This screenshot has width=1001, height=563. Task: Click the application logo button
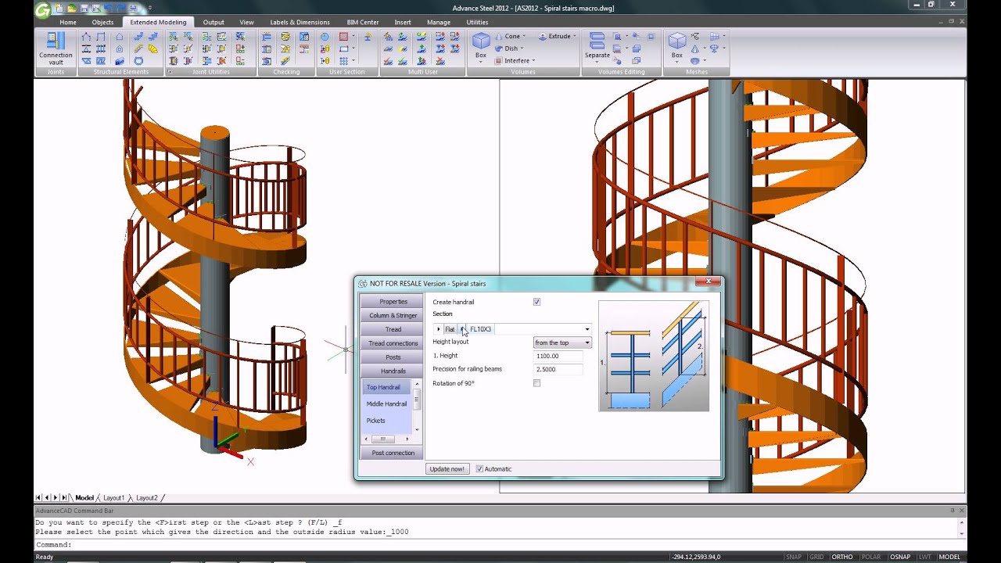pos(43,9)
